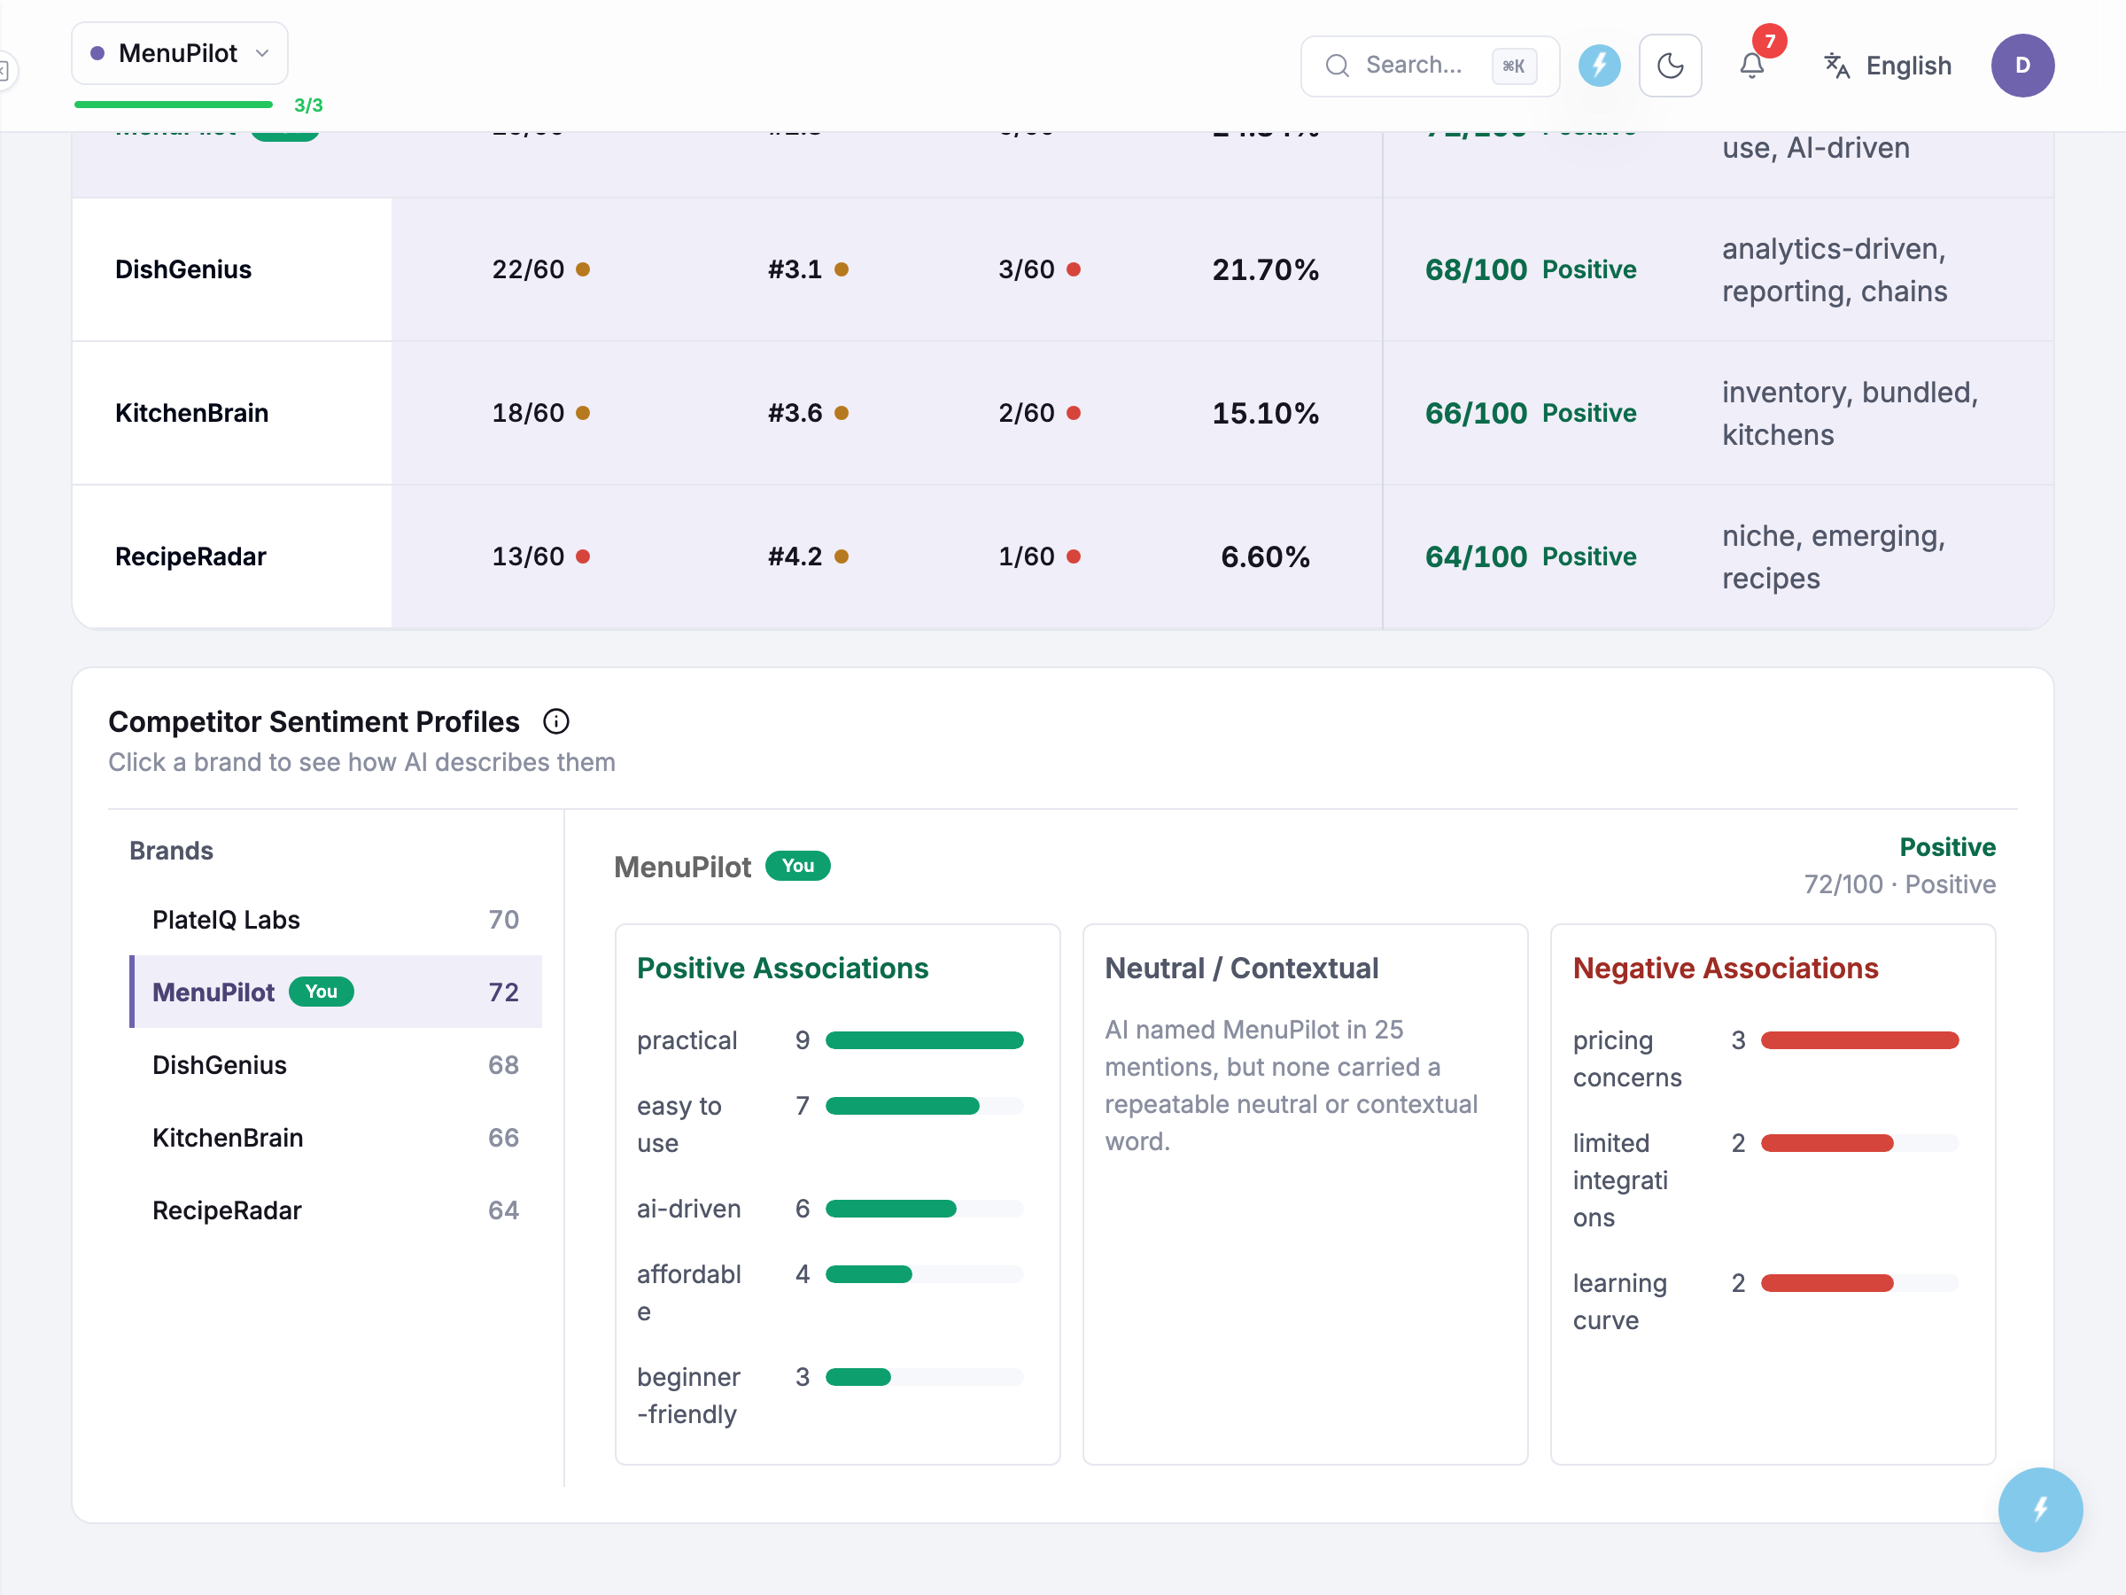Click the 6.60% share cell
Screen dimensions: 2126x1595
(1265, 556)
